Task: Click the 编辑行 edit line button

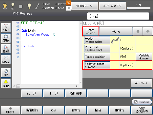Action: tap(120, 110)
